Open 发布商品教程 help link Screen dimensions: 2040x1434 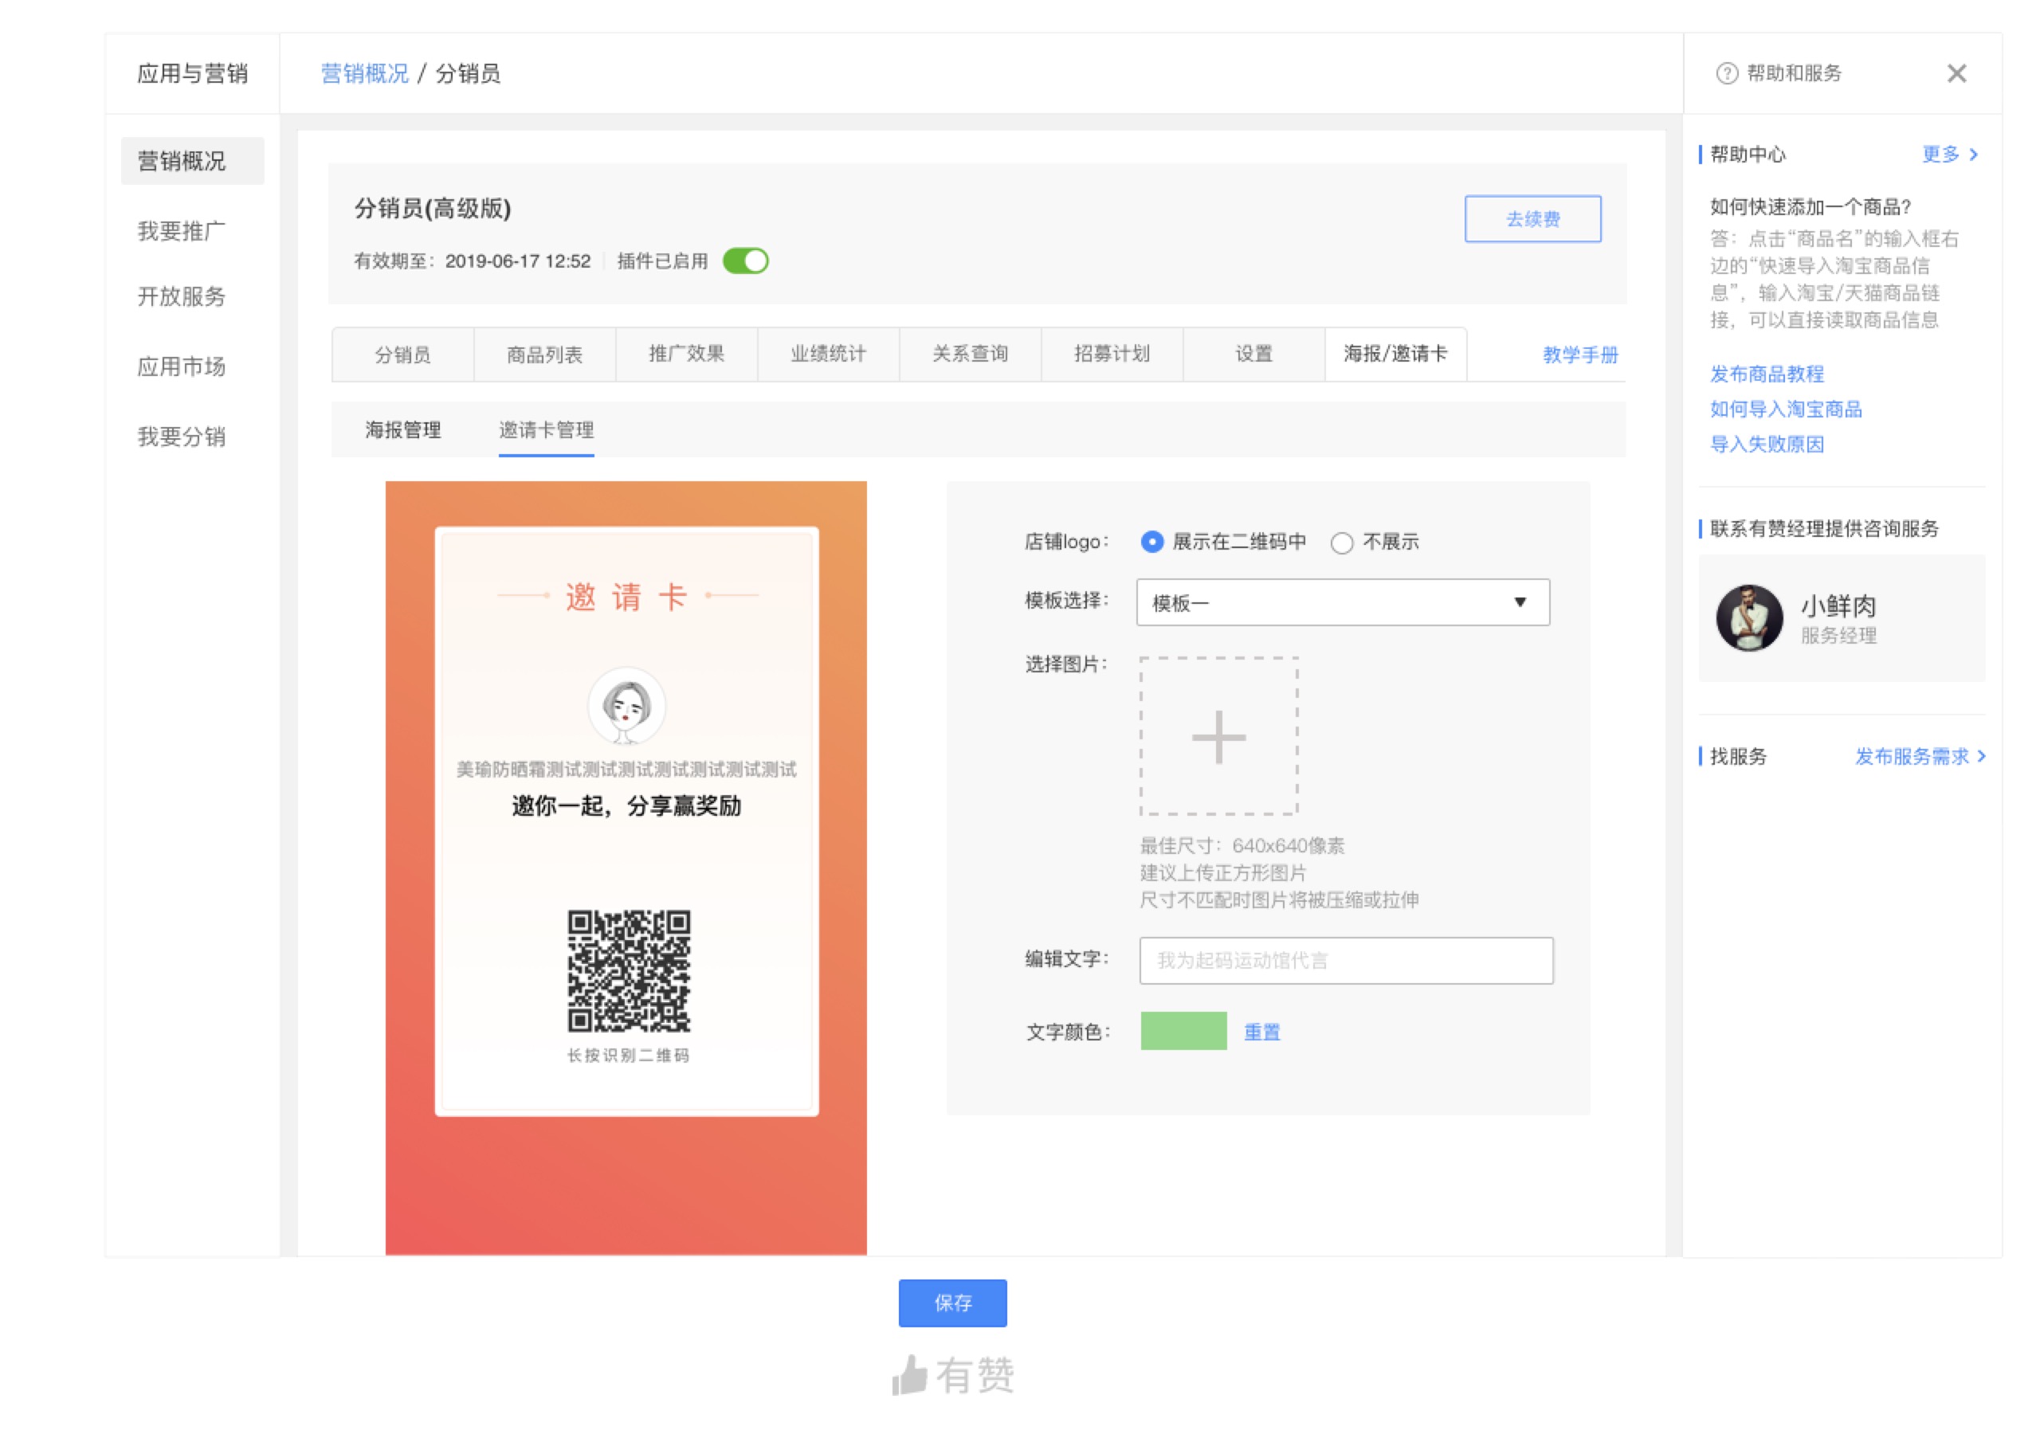point(1767,374)
